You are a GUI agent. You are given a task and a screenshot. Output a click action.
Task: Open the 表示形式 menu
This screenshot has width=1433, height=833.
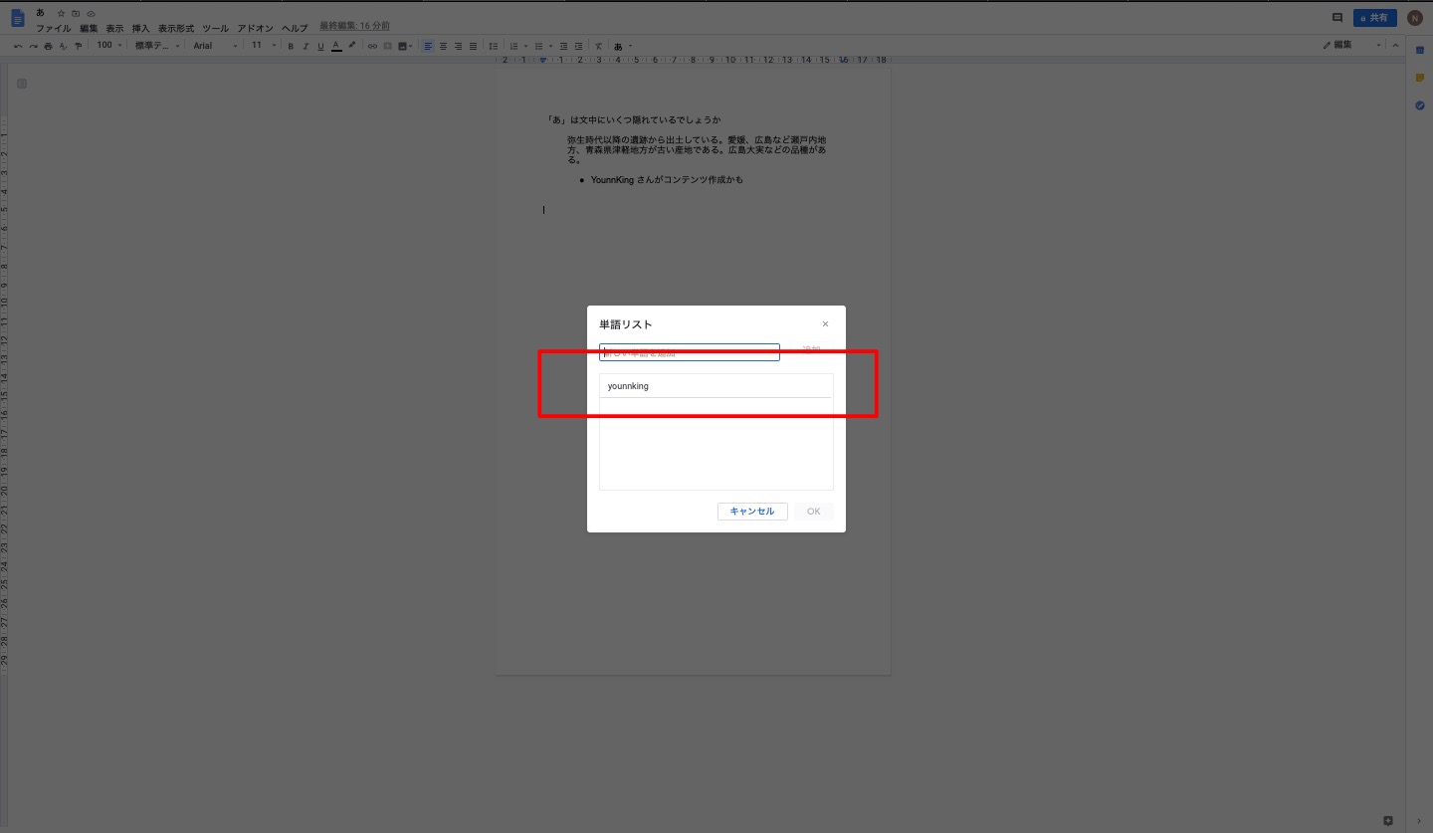pos(176,29)
